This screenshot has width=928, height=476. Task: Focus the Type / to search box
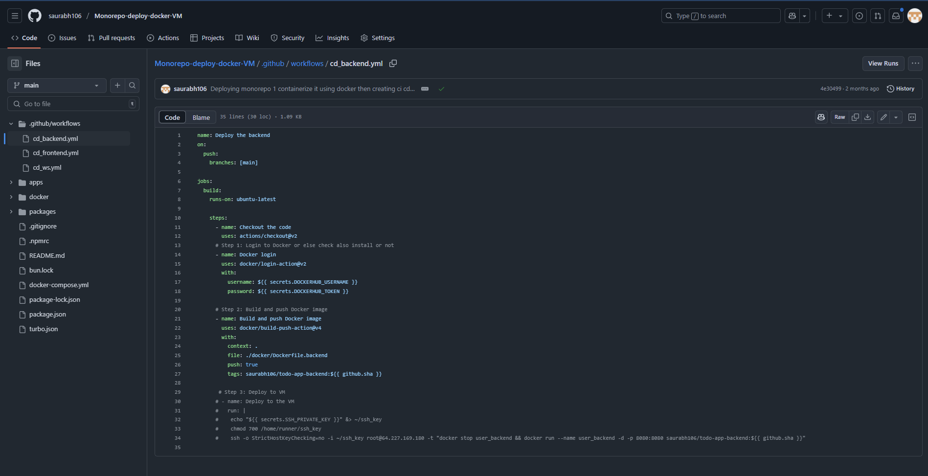pyautogui.click(x=721, y=16)
